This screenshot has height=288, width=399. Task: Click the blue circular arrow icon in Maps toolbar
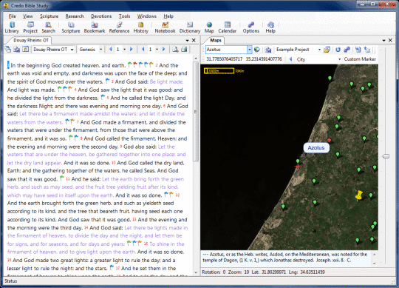pos(338,50)
